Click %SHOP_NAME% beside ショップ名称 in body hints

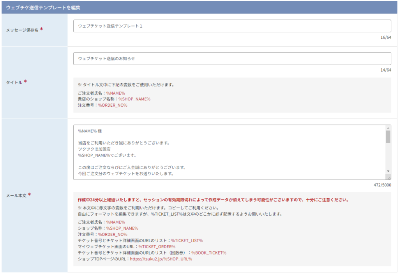click(x=122, y=228)
